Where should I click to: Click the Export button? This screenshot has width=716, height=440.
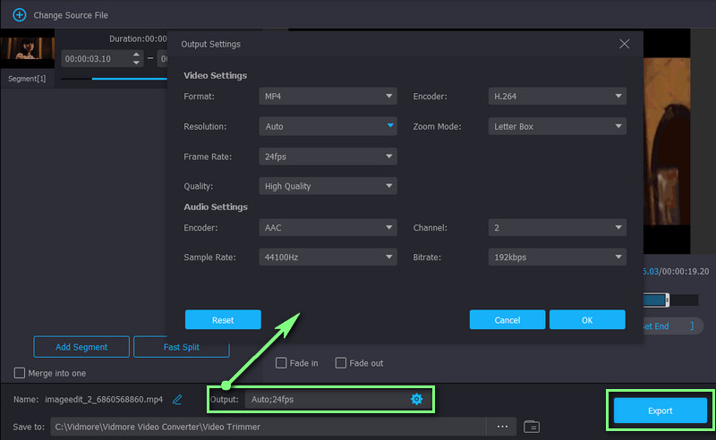[659, 410]
